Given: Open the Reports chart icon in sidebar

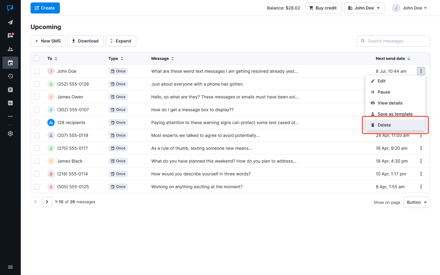Looking at the screenshot, I should click(10, 103).
